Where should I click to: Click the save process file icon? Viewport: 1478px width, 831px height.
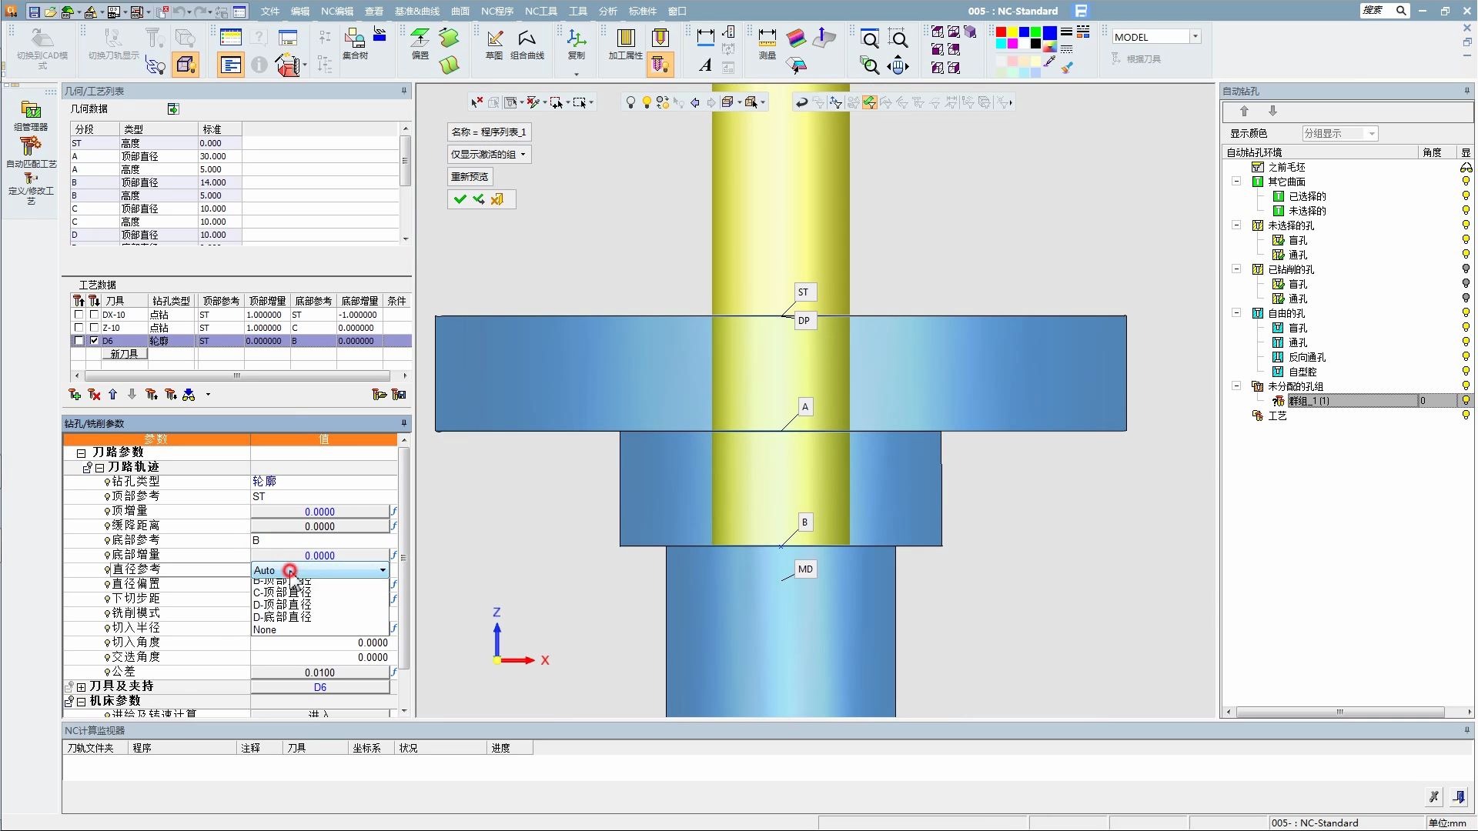[x=399, y=395]
